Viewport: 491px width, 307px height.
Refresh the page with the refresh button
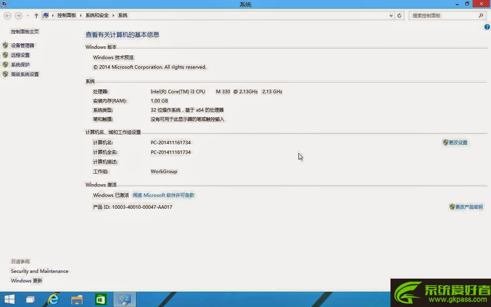[x=399, y=16]
